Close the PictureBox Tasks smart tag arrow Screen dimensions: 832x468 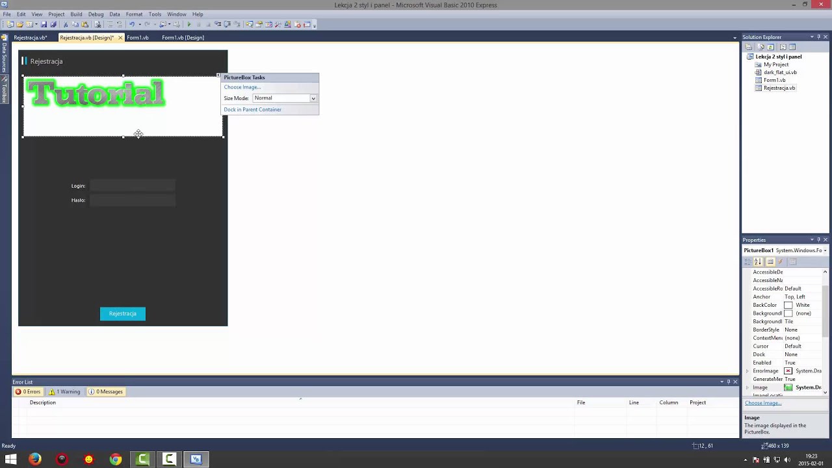218,76
